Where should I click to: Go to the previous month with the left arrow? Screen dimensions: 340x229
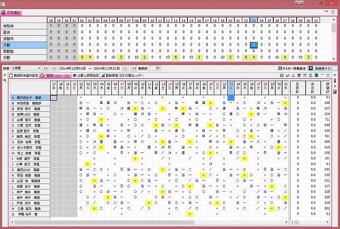point(54,68)
